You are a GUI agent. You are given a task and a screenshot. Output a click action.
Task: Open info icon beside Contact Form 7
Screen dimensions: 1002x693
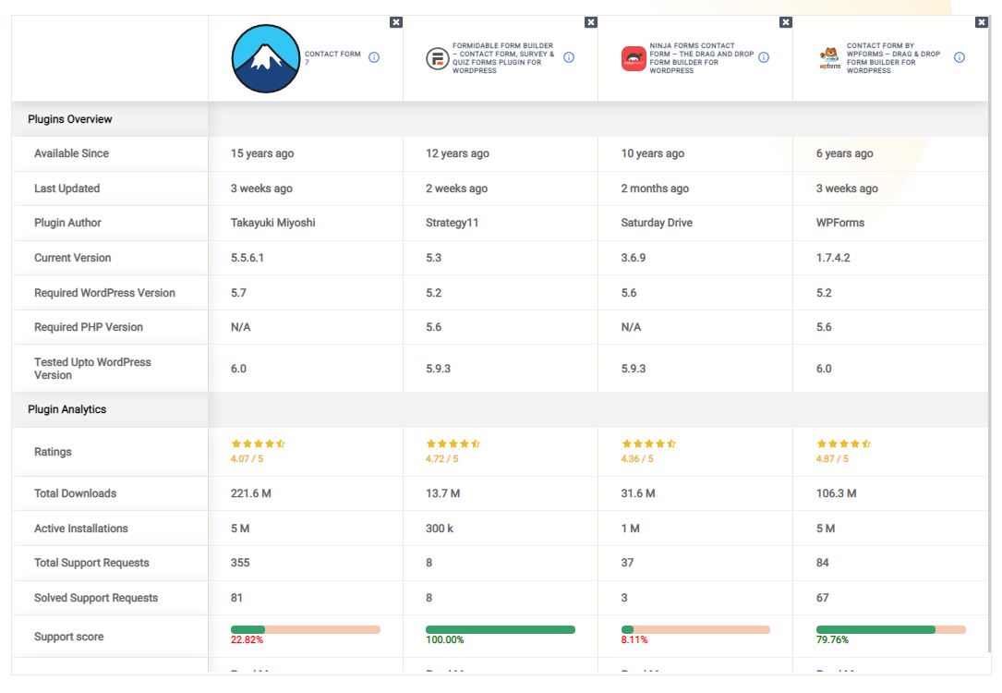pyautogui.click(x=374, y=57)
